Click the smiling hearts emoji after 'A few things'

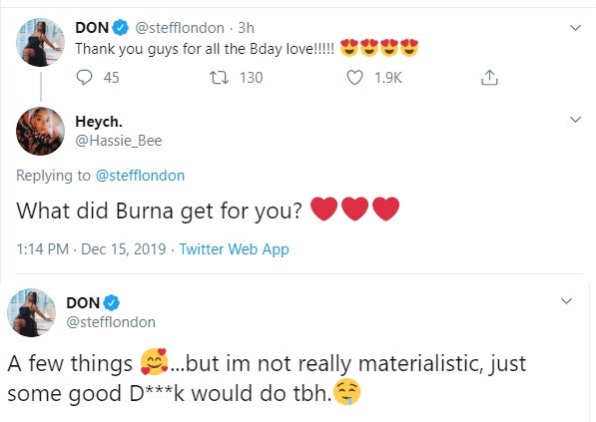click(154, 361)
